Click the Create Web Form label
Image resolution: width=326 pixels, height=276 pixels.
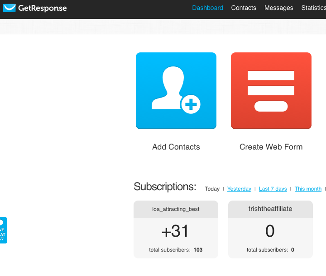point(271,147)
